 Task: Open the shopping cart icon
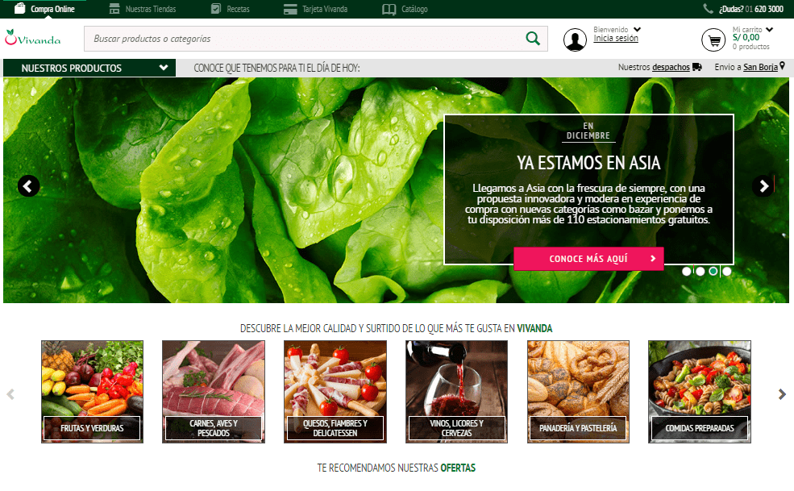tap(713, 40)
